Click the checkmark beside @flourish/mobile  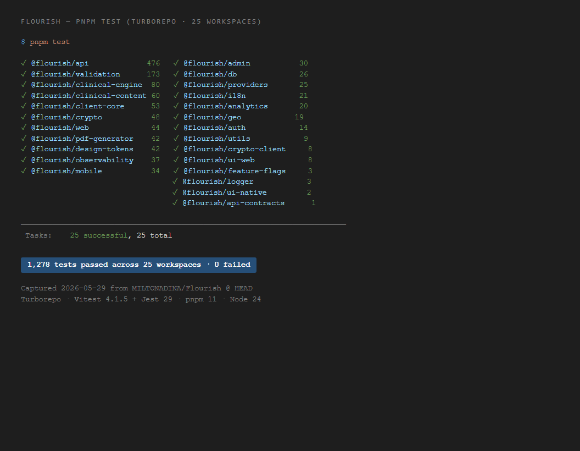pyautogui.click(x=24, y=170)
